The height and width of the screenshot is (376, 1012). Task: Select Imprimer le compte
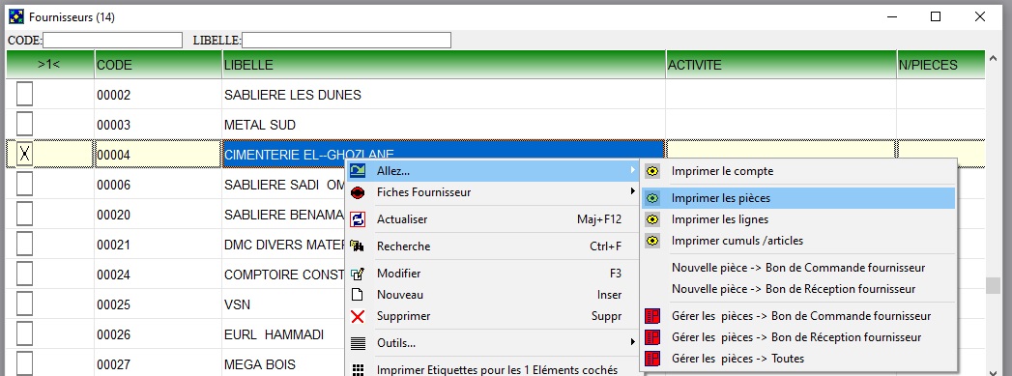click(797, 171)
